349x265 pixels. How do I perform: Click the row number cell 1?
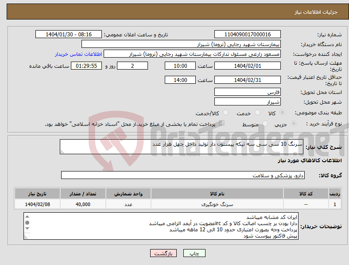(x=335, y=204)
